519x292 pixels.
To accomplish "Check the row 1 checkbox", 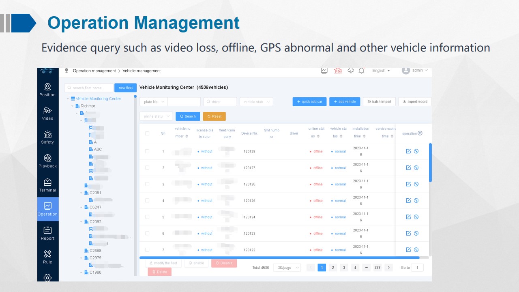I will click(147, 151).
